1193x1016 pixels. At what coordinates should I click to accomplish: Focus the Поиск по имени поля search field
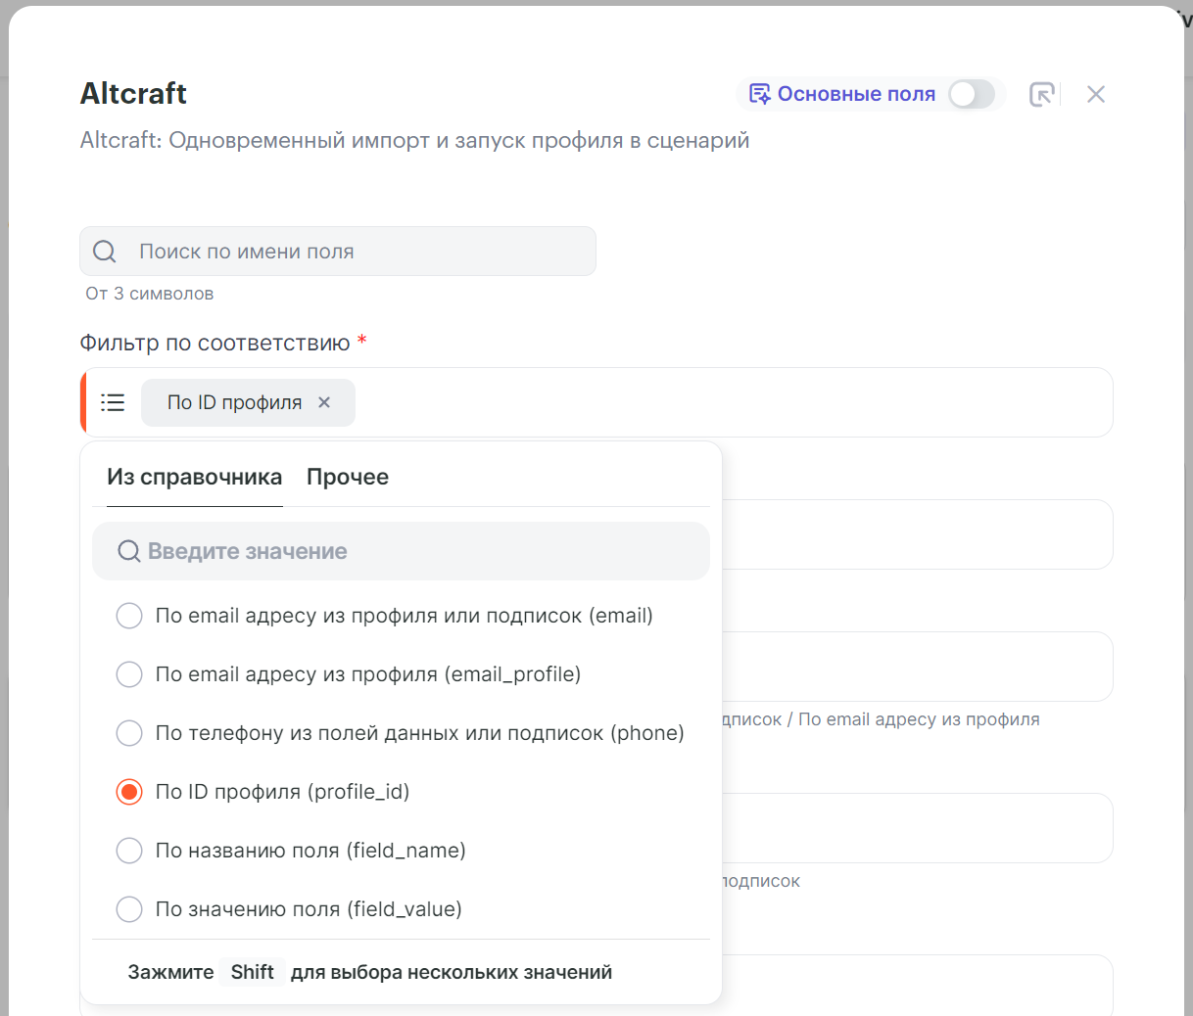pyautogui.click(x=338, y=252)
